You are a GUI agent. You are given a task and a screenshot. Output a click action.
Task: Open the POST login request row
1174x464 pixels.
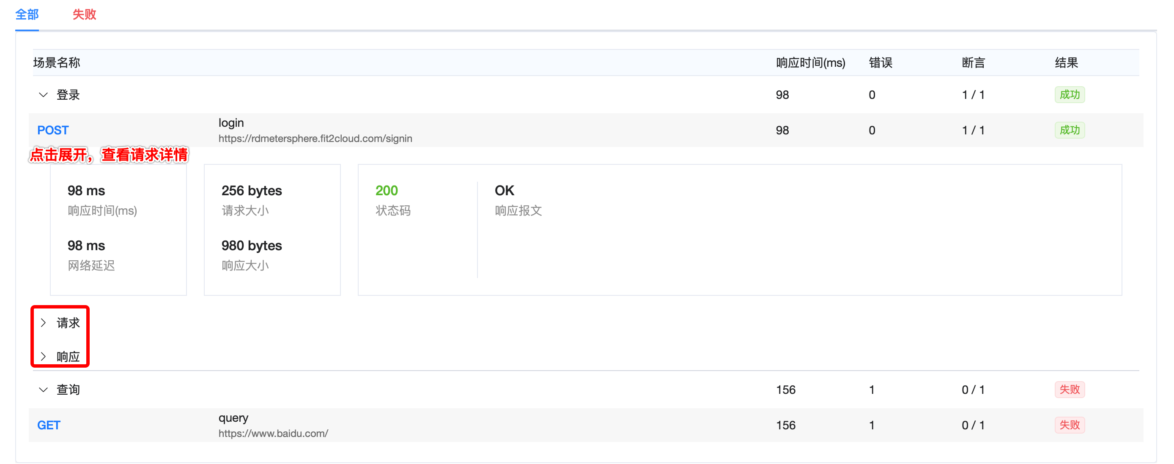[x=586, y=130]
